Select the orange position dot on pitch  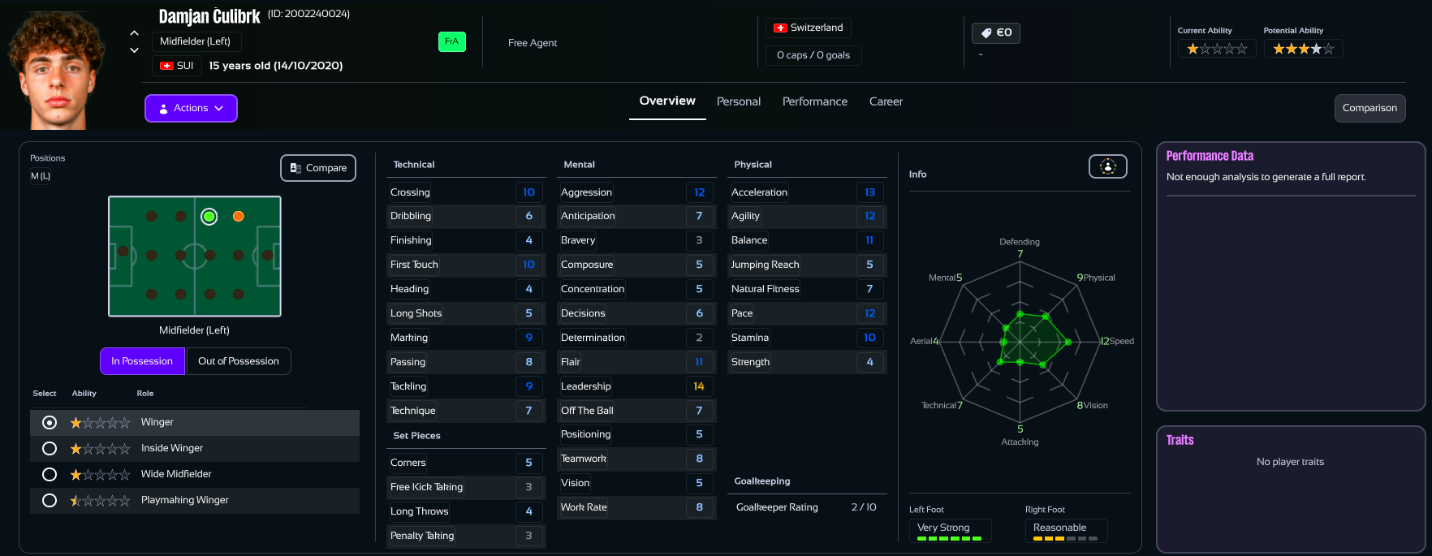(239, 216)
